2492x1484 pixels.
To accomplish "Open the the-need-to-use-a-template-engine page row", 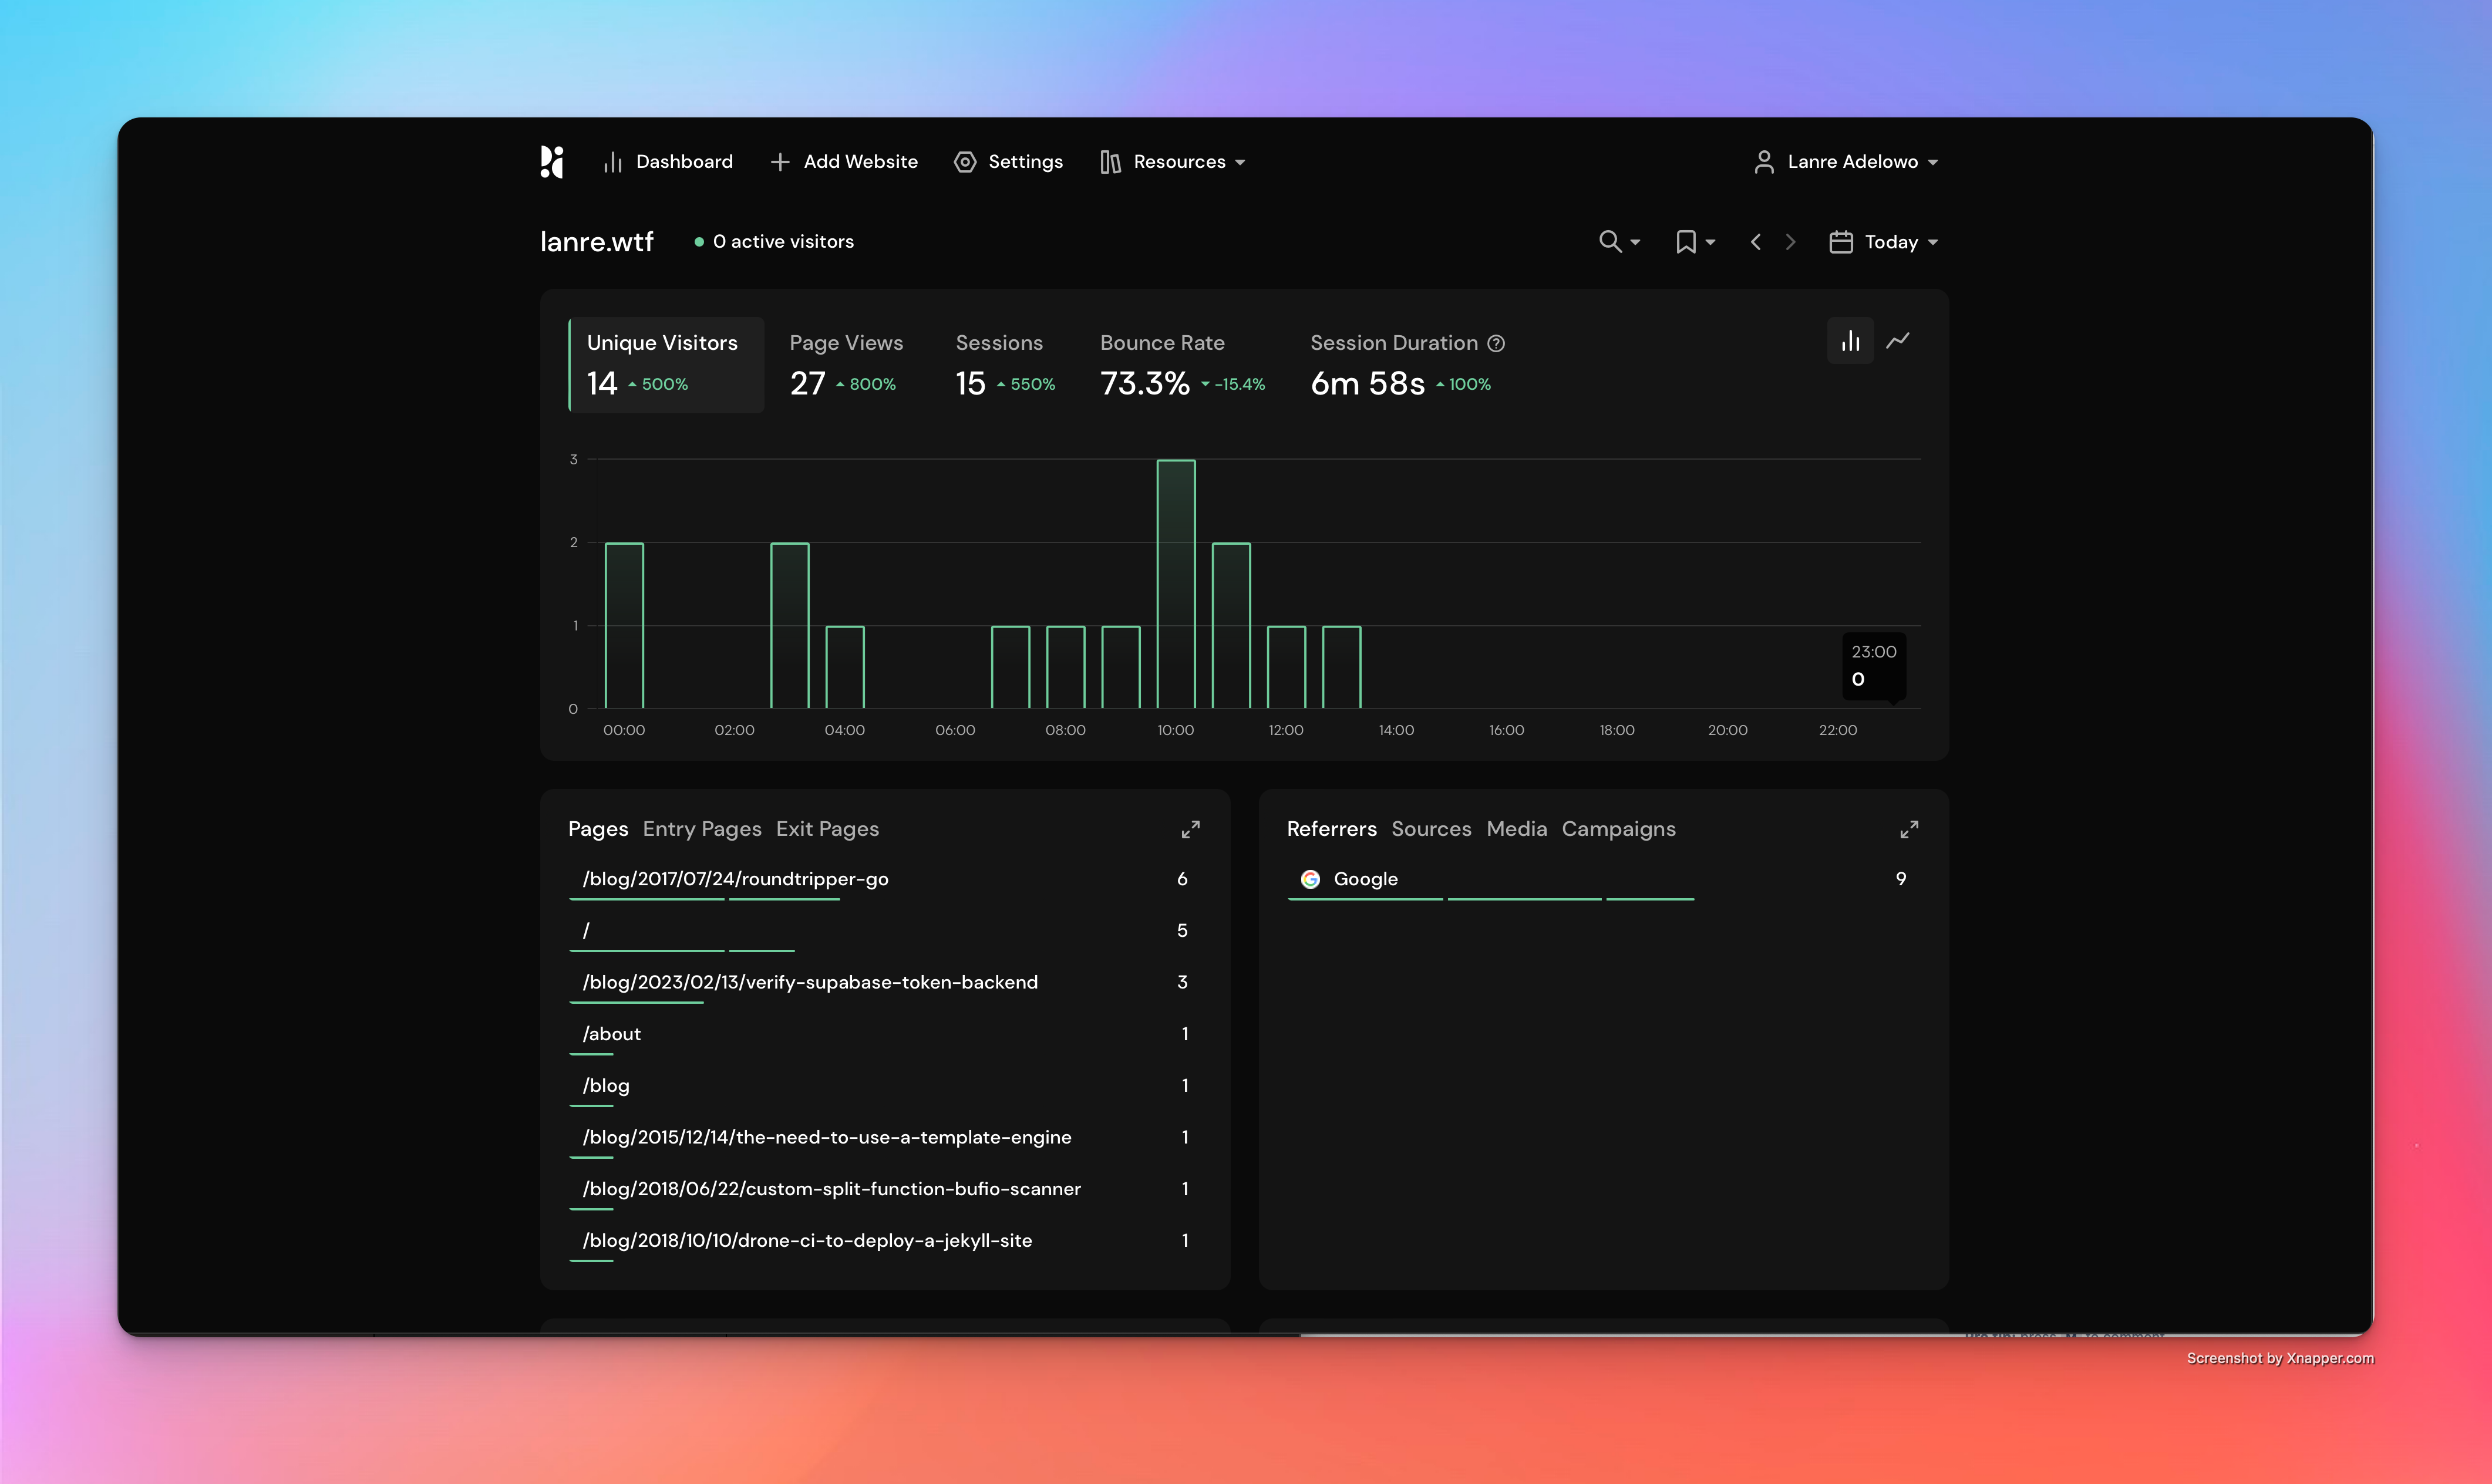I will (885, 1138).
